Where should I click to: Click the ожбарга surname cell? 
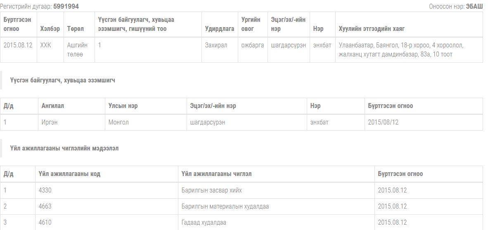point(252,45)
